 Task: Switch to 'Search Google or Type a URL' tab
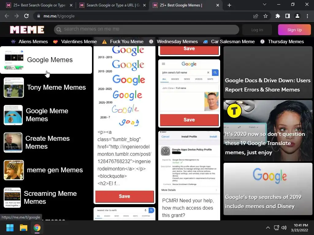click(112, 5)
